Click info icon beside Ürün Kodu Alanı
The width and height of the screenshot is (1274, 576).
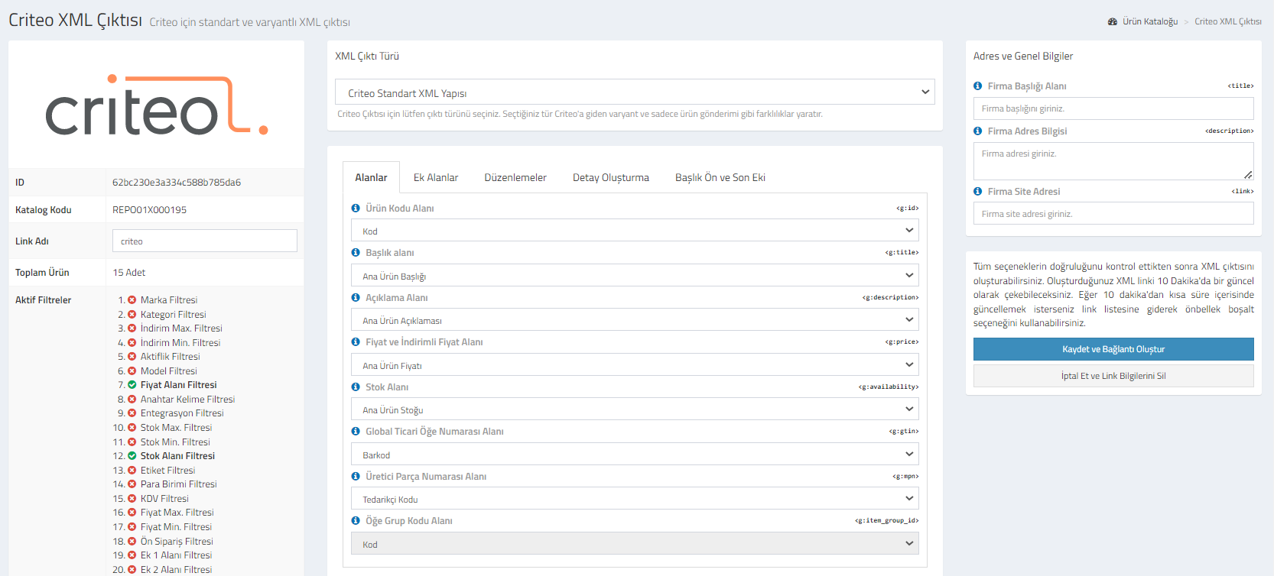(x=356, y=208)
